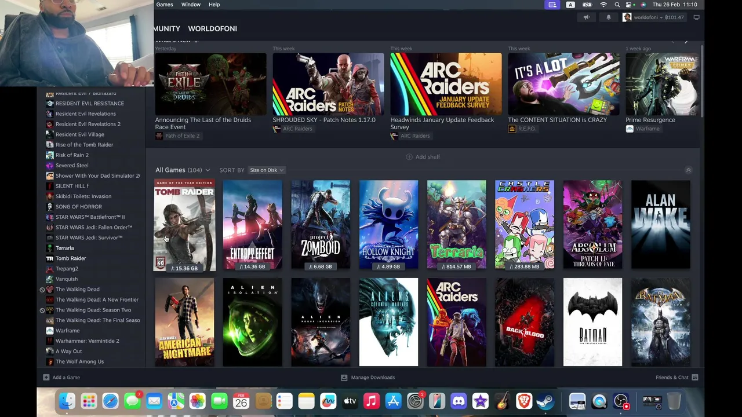
Task: Open System Settings in the Dock
Action: point(415,401)
